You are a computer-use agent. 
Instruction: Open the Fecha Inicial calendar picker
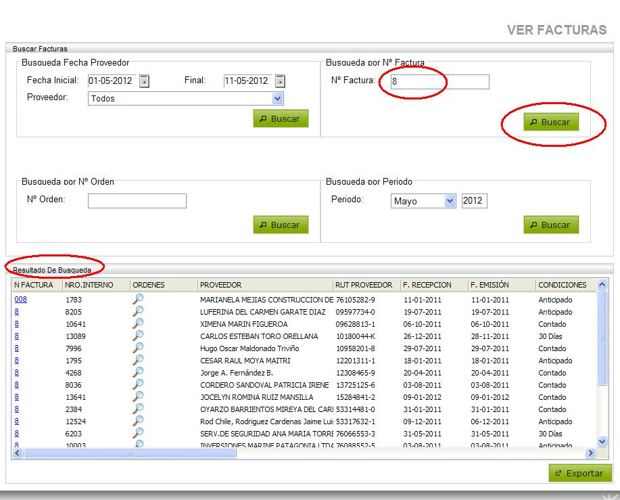click(144, 81)
